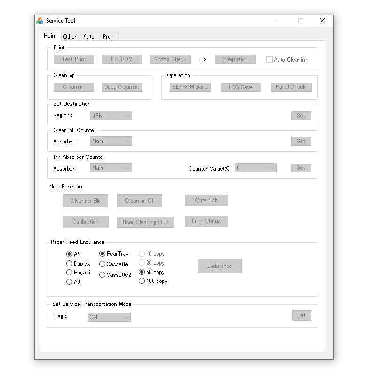Image resolution: width=376 pixels, height=376 pixels.
Task: Click the Test Print button
Action: pyautogui.click(x=74, y=59)
